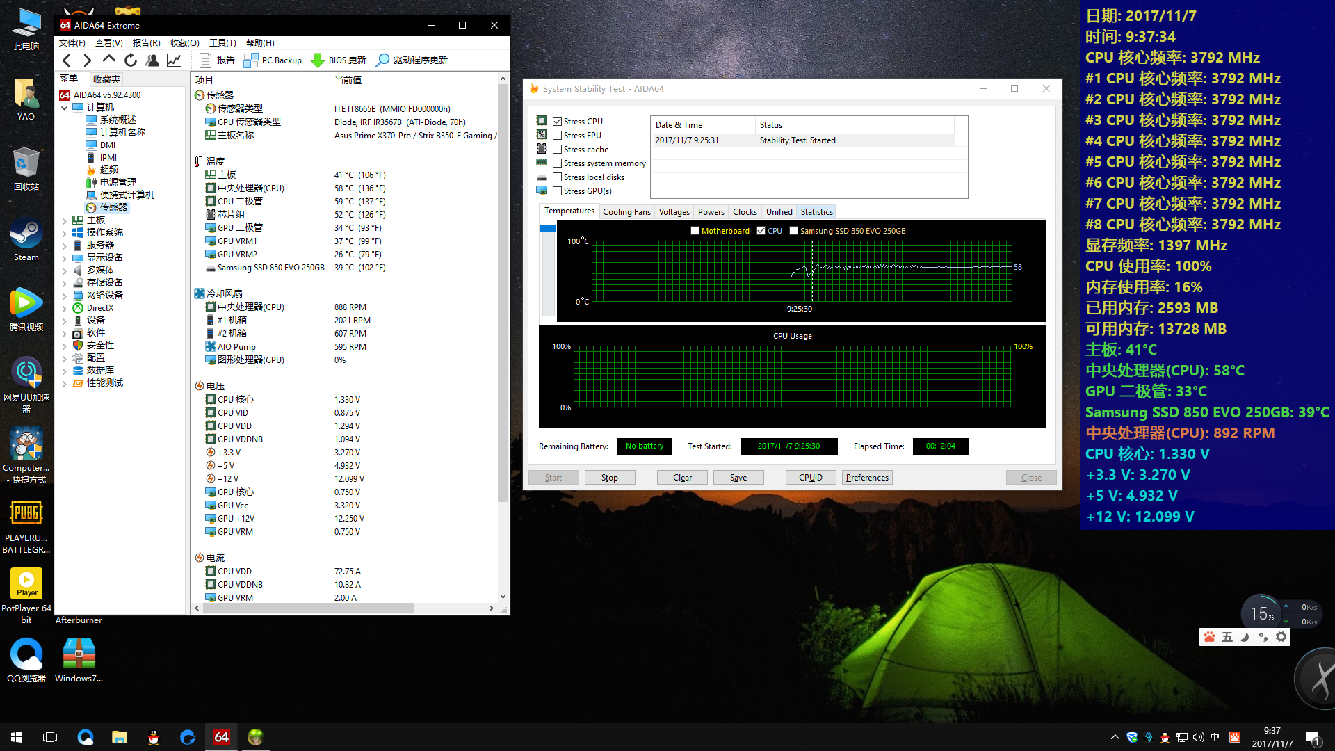Image resolution: width=1335 pixels, height=751 pixels.
Task: Click the vertical scrollbar in sensor list
Action: tap(503, 292)
